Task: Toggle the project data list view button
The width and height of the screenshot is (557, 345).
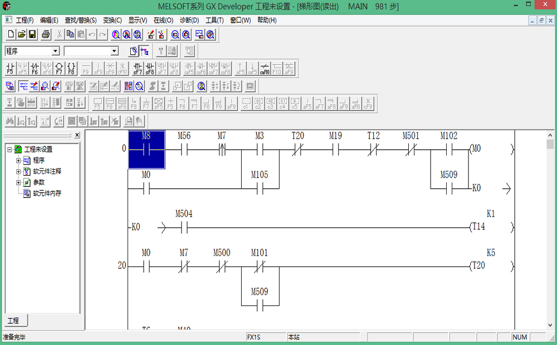Action: [x=145, y=51]
